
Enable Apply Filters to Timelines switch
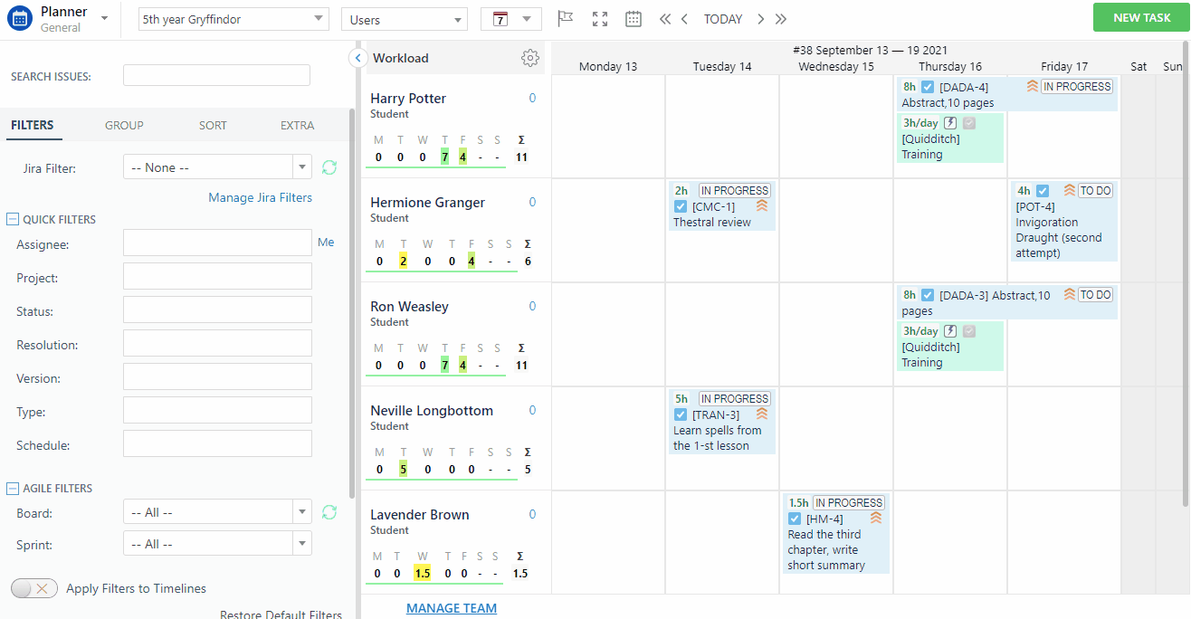[34, 588]
